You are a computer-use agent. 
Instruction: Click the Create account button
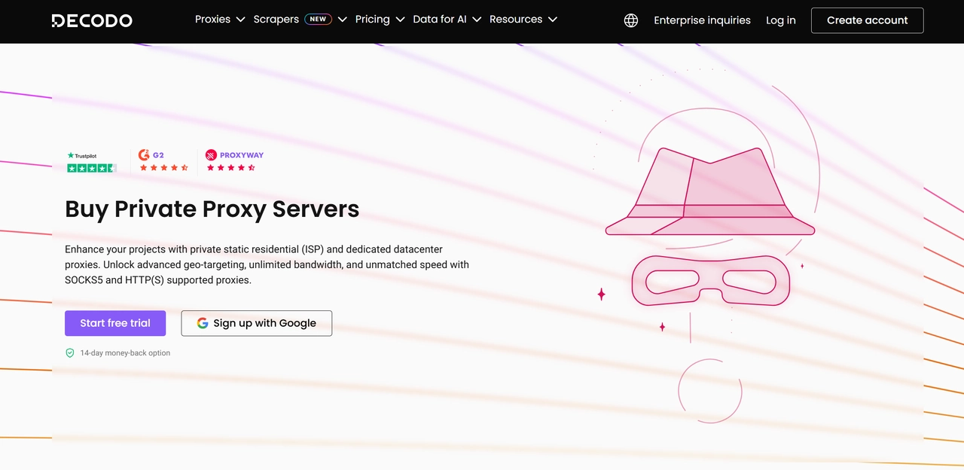867,20
